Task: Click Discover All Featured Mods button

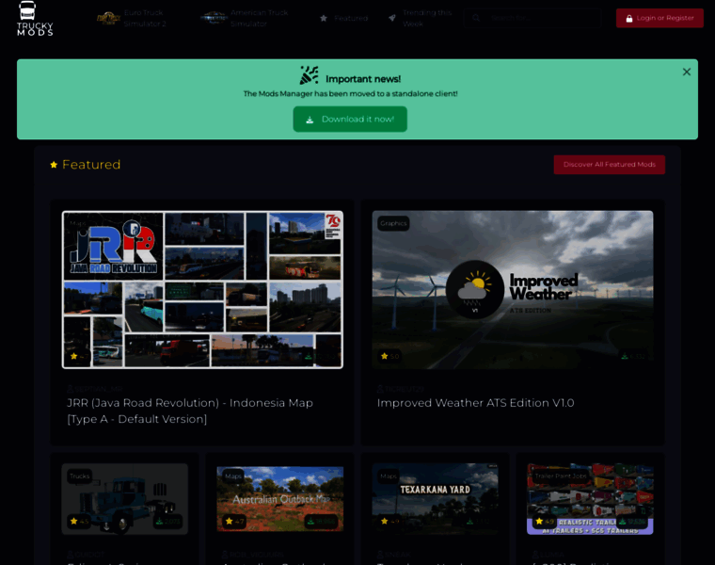Action: pyautogui.click(x=610, y=165)
